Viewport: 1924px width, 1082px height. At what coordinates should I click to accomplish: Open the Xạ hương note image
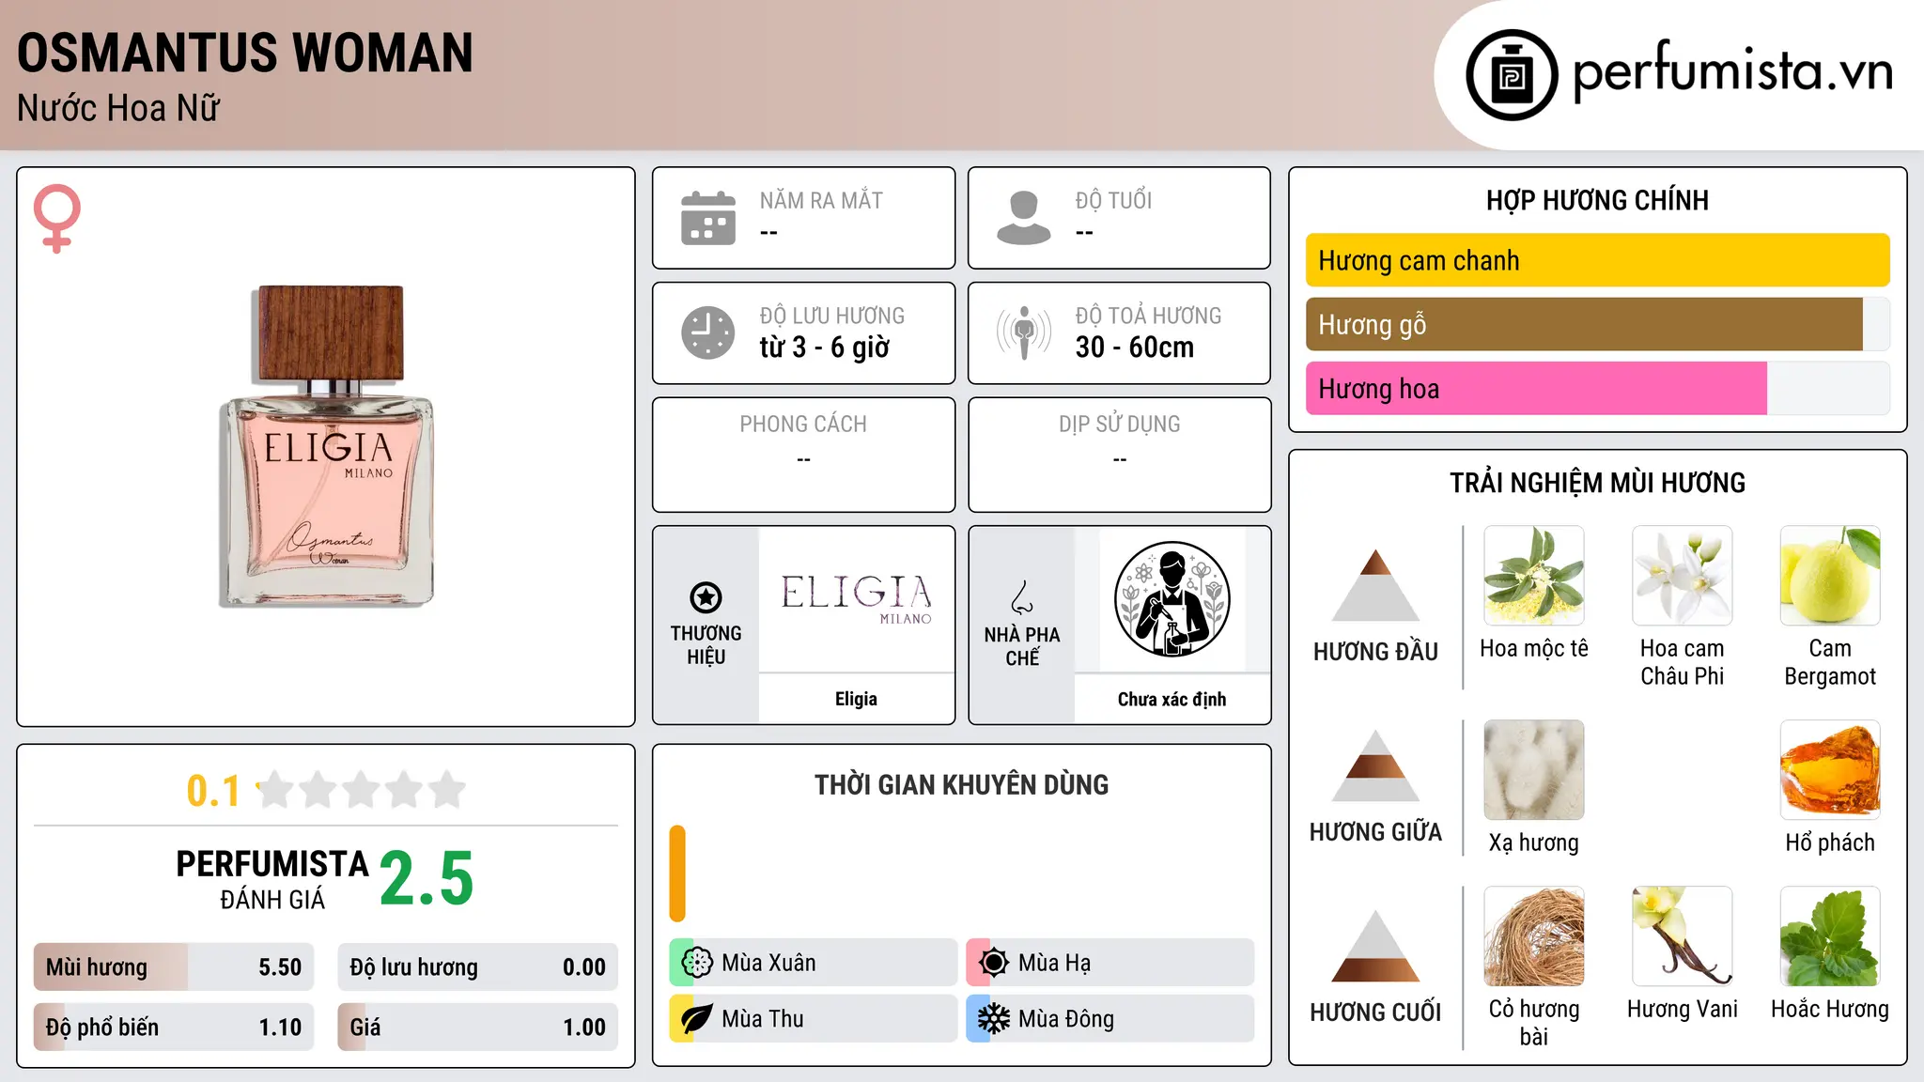coord(1534,770)
